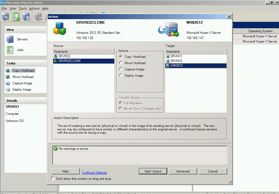Open the File menu
The image size is (279, 194).
click(4, 8)
